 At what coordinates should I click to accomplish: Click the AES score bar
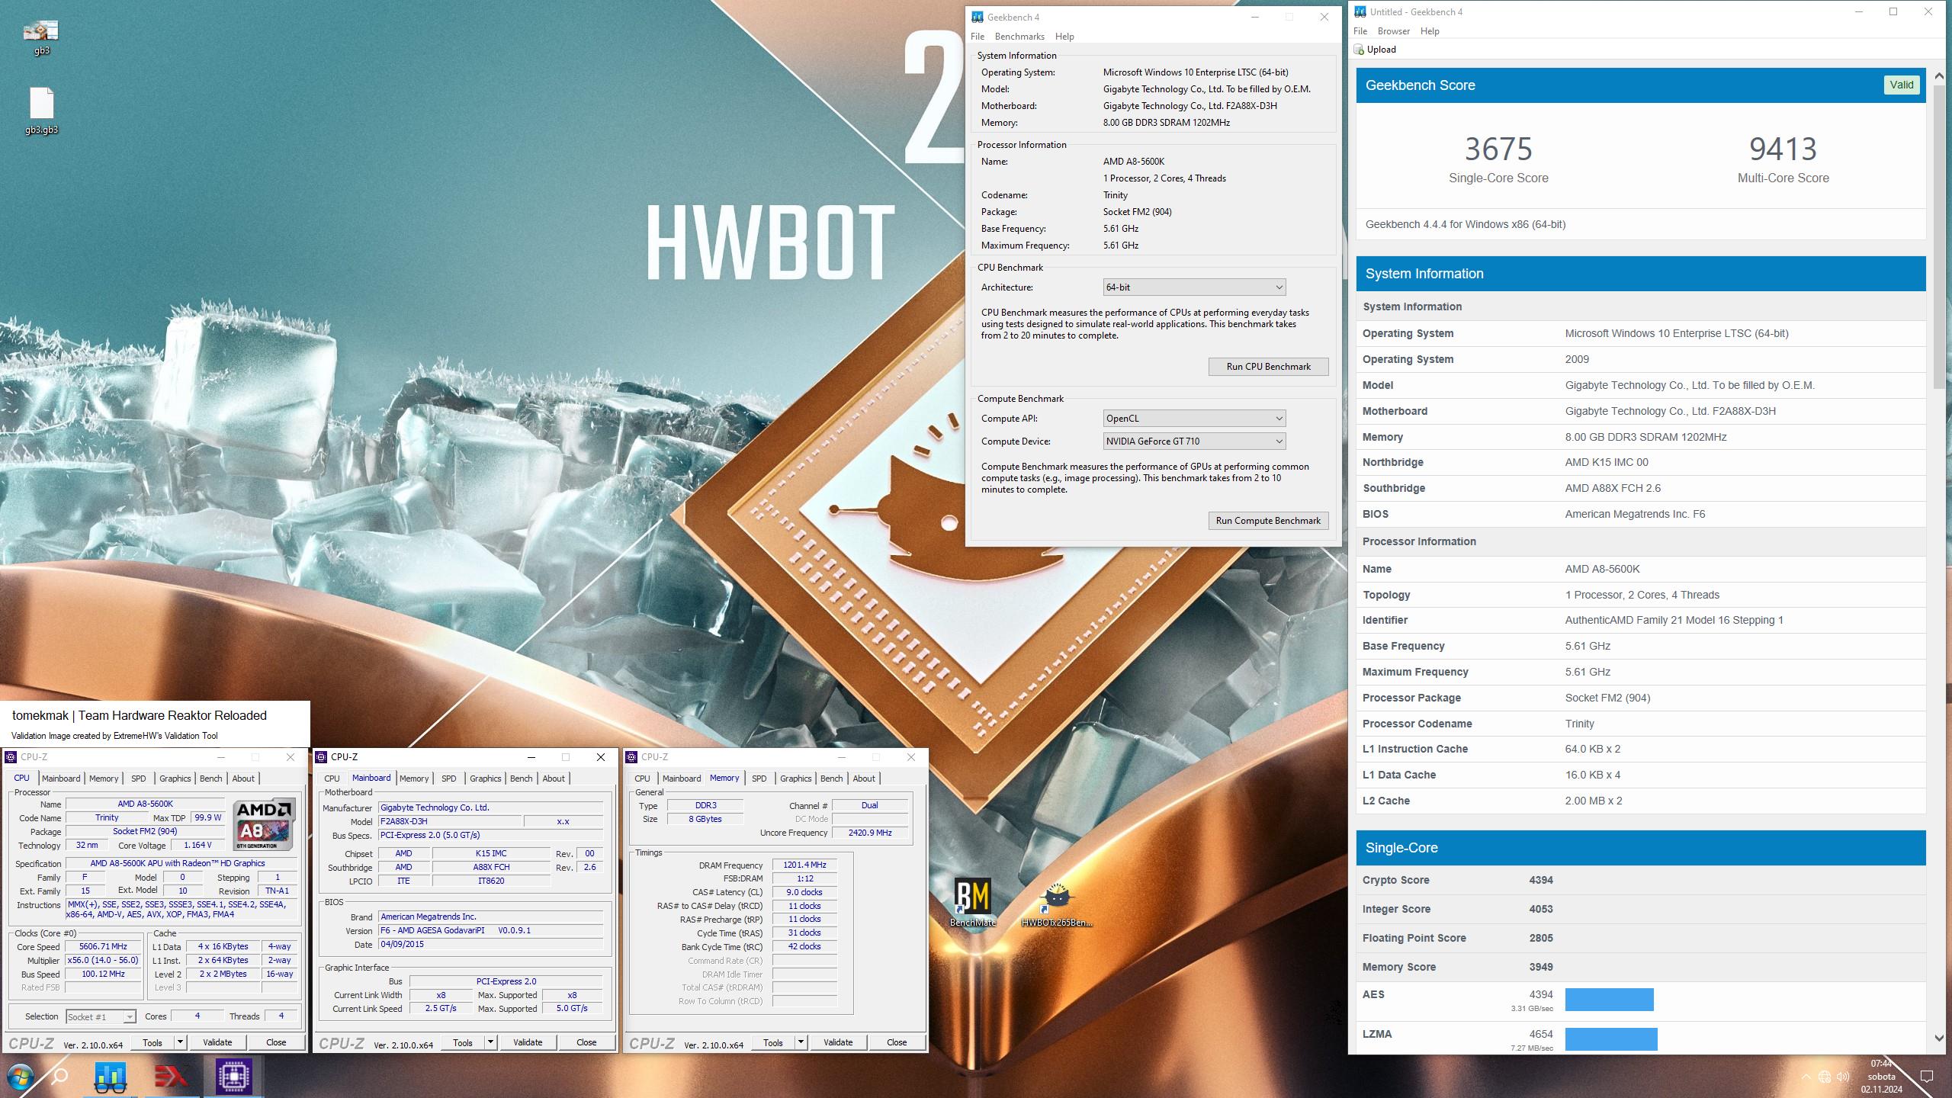tap(1609, 1000)
